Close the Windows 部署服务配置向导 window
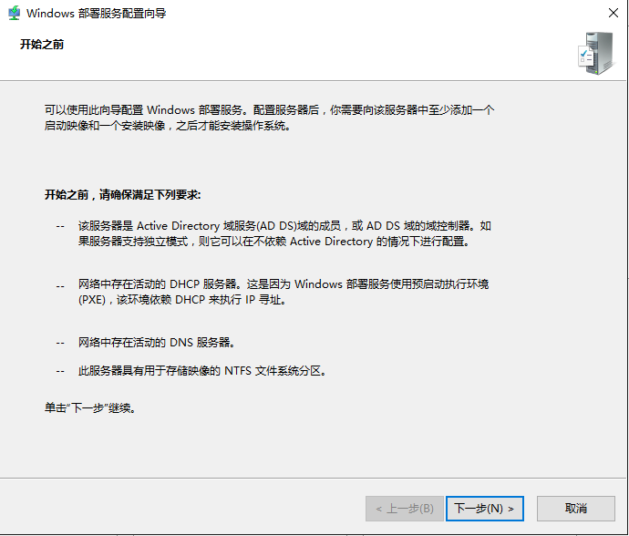The width and height of the screenshot is (629, 536). tap(613, 13)
